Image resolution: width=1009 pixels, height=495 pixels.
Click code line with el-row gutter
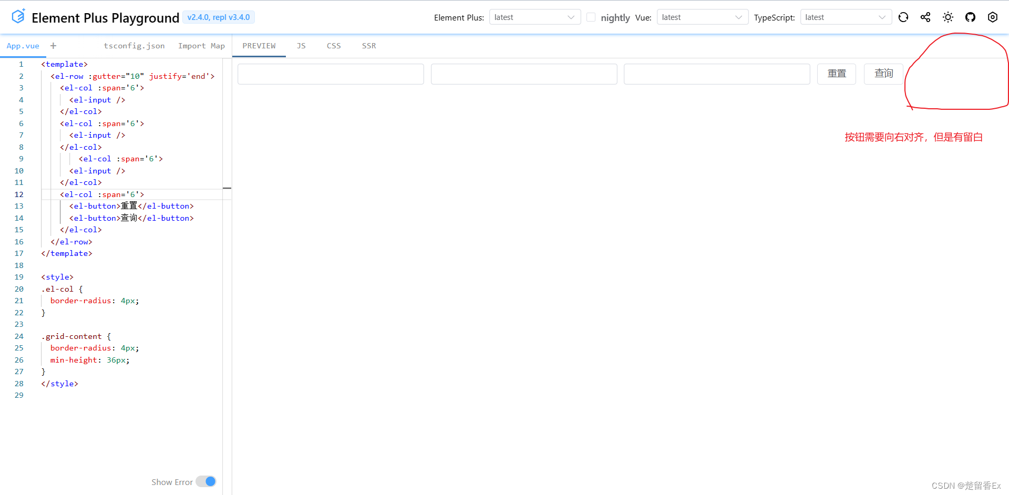132,76
